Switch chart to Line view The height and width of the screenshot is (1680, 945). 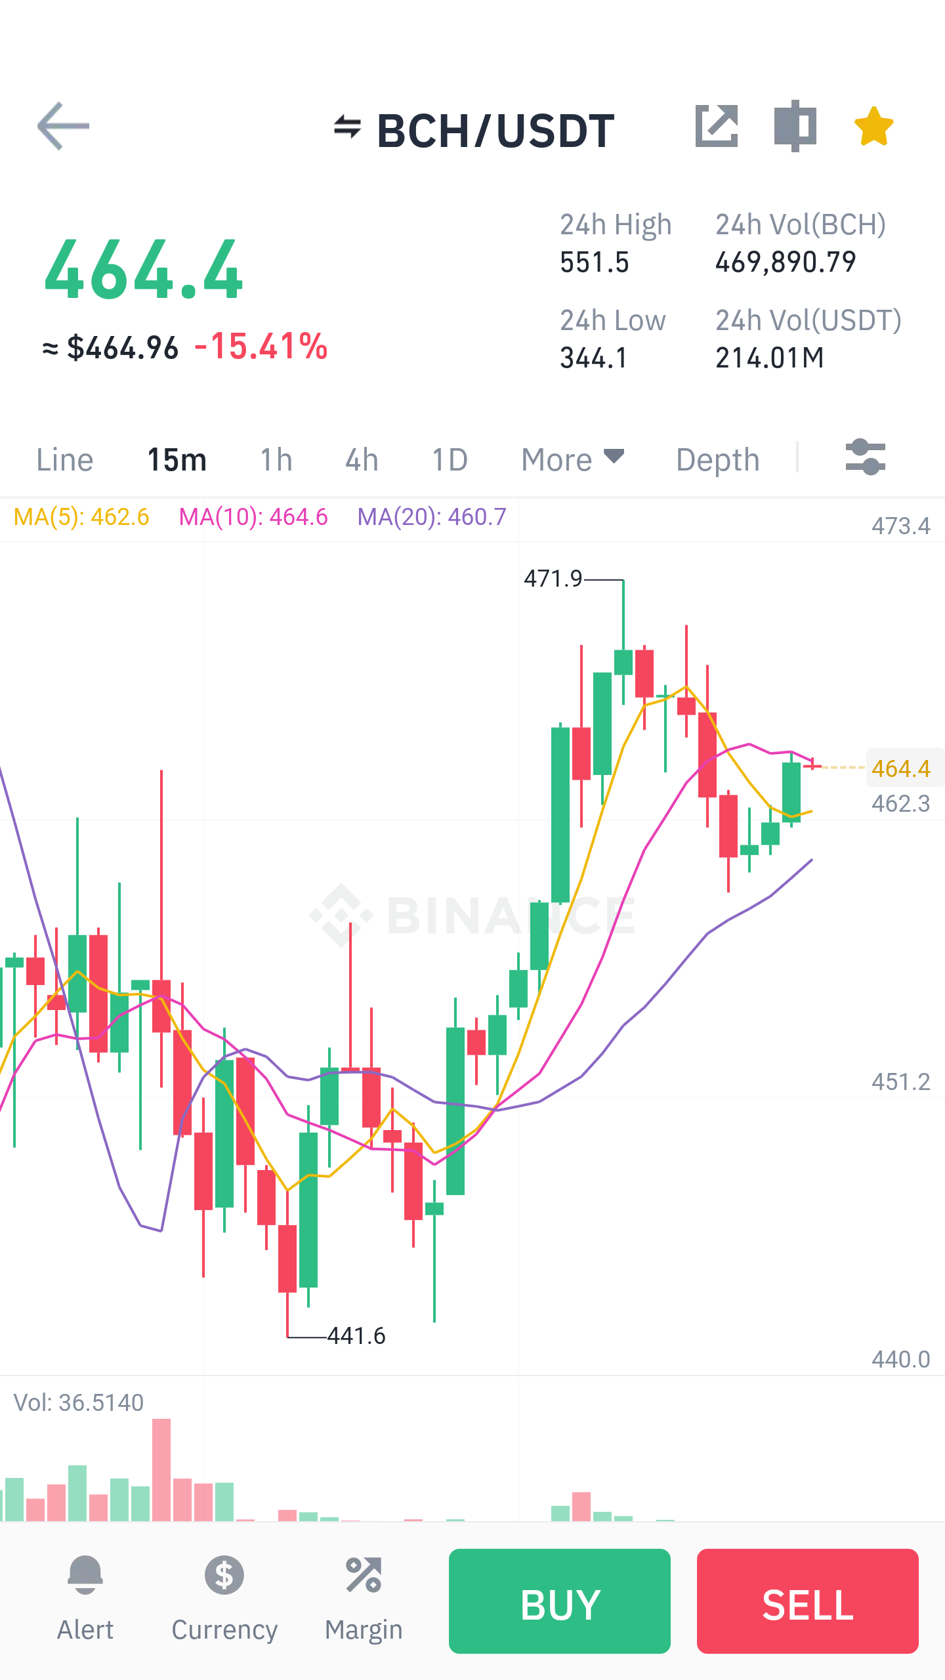point(64,459)
